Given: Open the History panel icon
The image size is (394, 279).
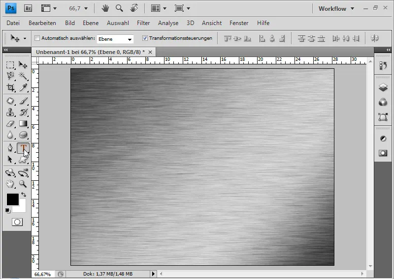Looking at the screenshot, I should 383,66.
